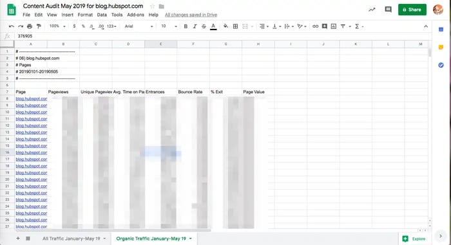Click the Undo arrow icon
This screenshot has height=245, width=451.
(x=12, y=26)
